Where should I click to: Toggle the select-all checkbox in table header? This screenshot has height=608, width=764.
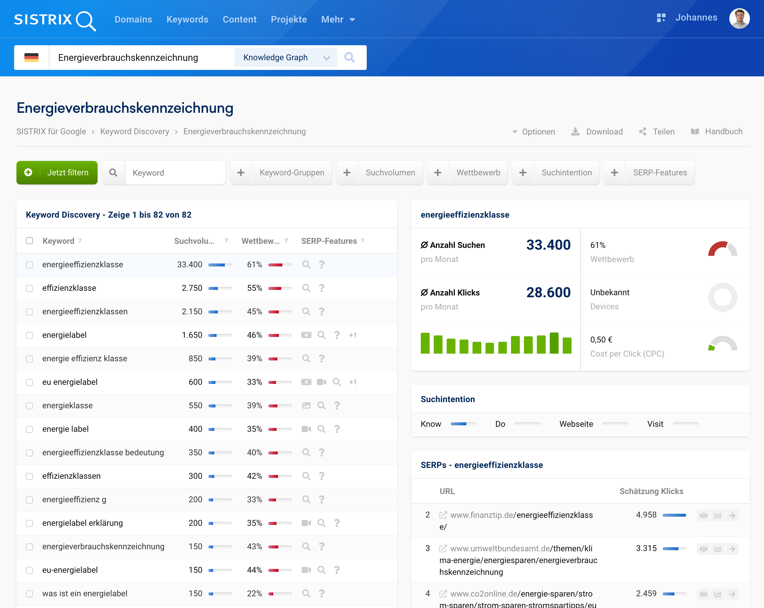[x=29, y=241]
